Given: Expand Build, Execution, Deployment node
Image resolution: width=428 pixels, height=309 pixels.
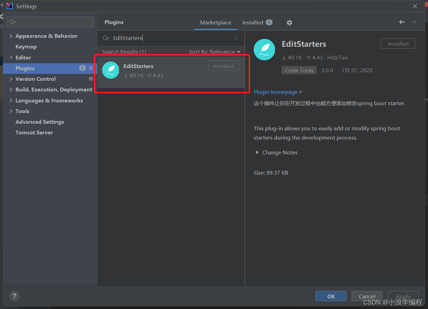Looking at the screenshot, I should (x=11, y=89).
